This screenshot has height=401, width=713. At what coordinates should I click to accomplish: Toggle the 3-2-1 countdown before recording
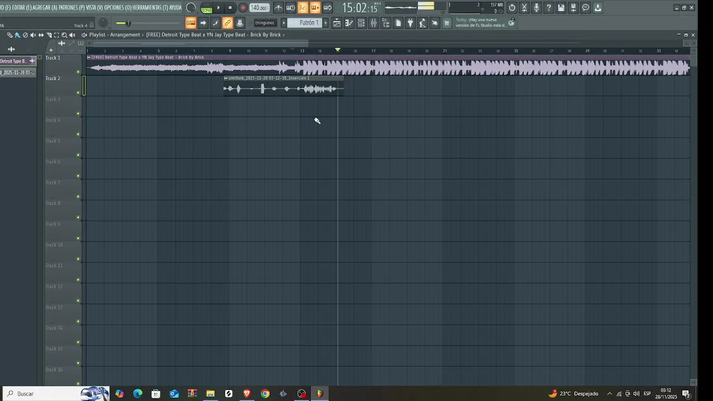tap(303, 8)
